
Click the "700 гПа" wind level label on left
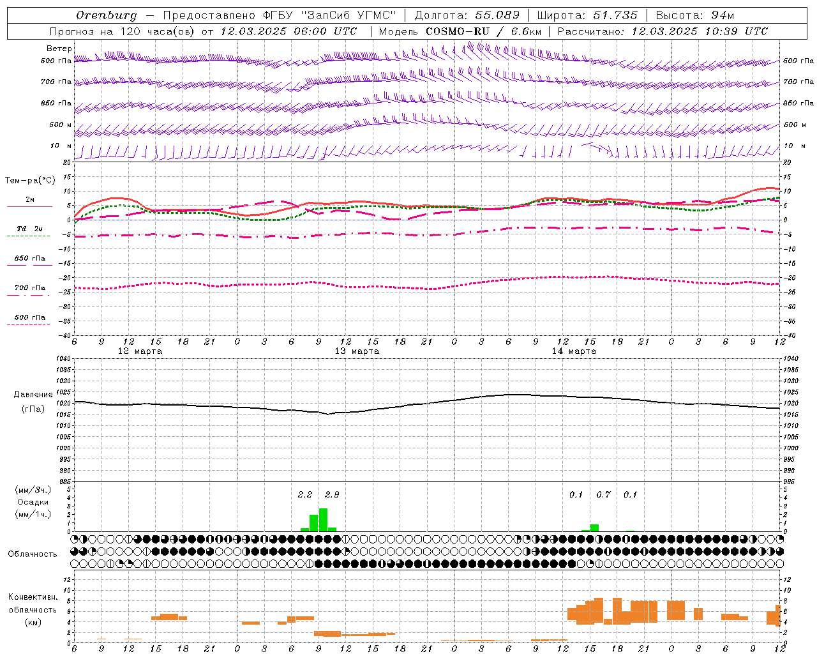coord(56,82)
